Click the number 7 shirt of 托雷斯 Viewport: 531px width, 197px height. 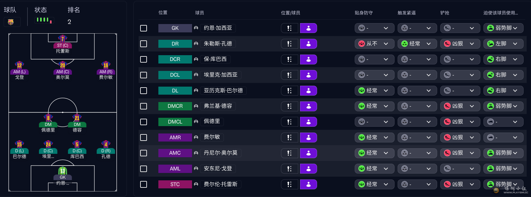[63, 39]
